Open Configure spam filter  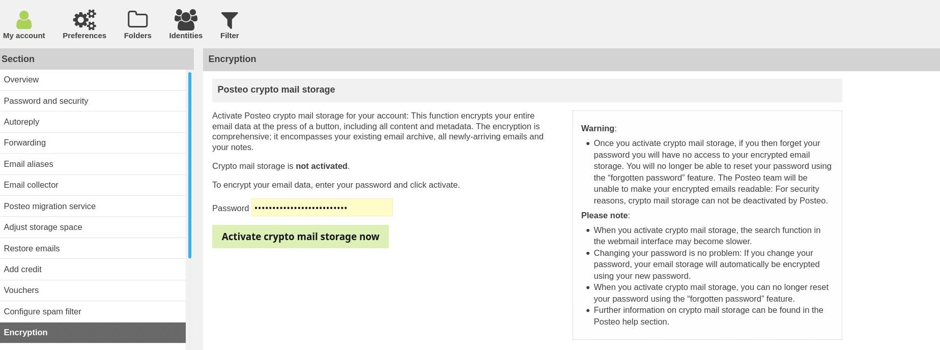click(x=43, y=312)
